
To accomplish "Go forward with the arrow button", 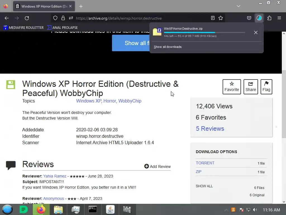I will click(17, 18).
